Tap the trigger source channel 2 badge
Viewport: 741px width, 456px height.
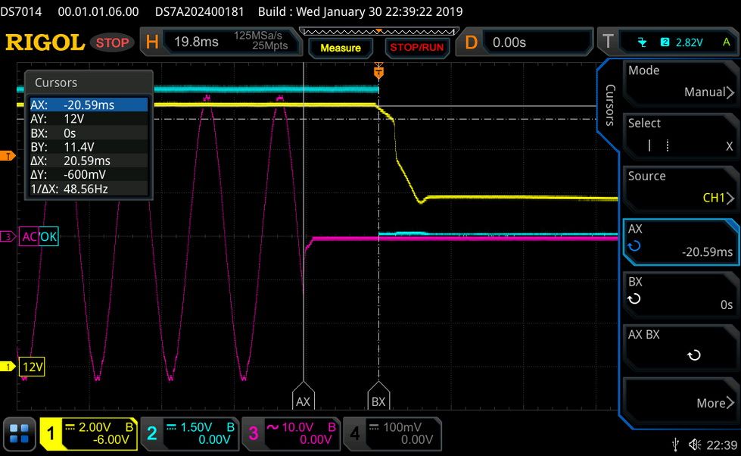pyautogui.click(x=665, y=42)
